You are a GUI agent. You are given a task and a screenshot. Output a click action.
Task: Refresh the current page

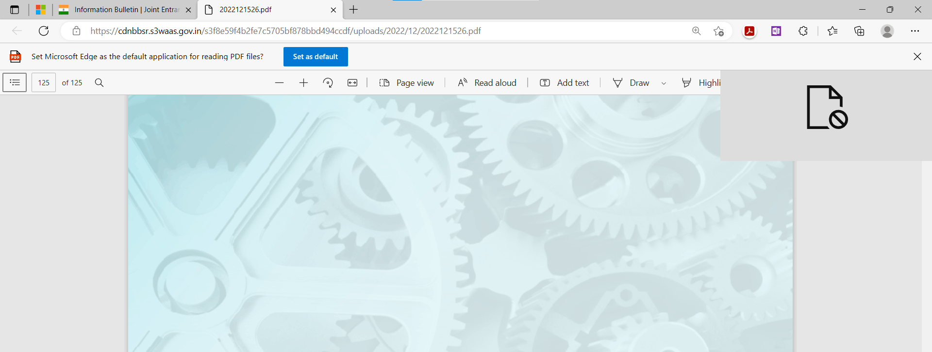tap(44, 31)
